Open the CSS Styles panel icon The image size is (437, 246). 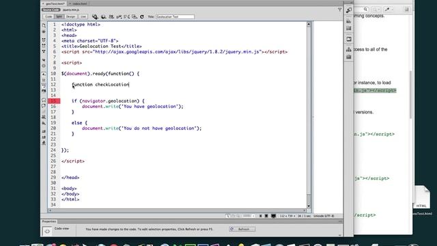tap(349, 21)
